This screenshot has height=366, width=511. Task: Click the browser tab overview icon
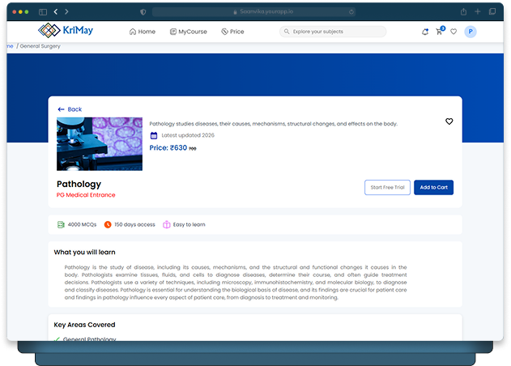click(x=492, y=11)
